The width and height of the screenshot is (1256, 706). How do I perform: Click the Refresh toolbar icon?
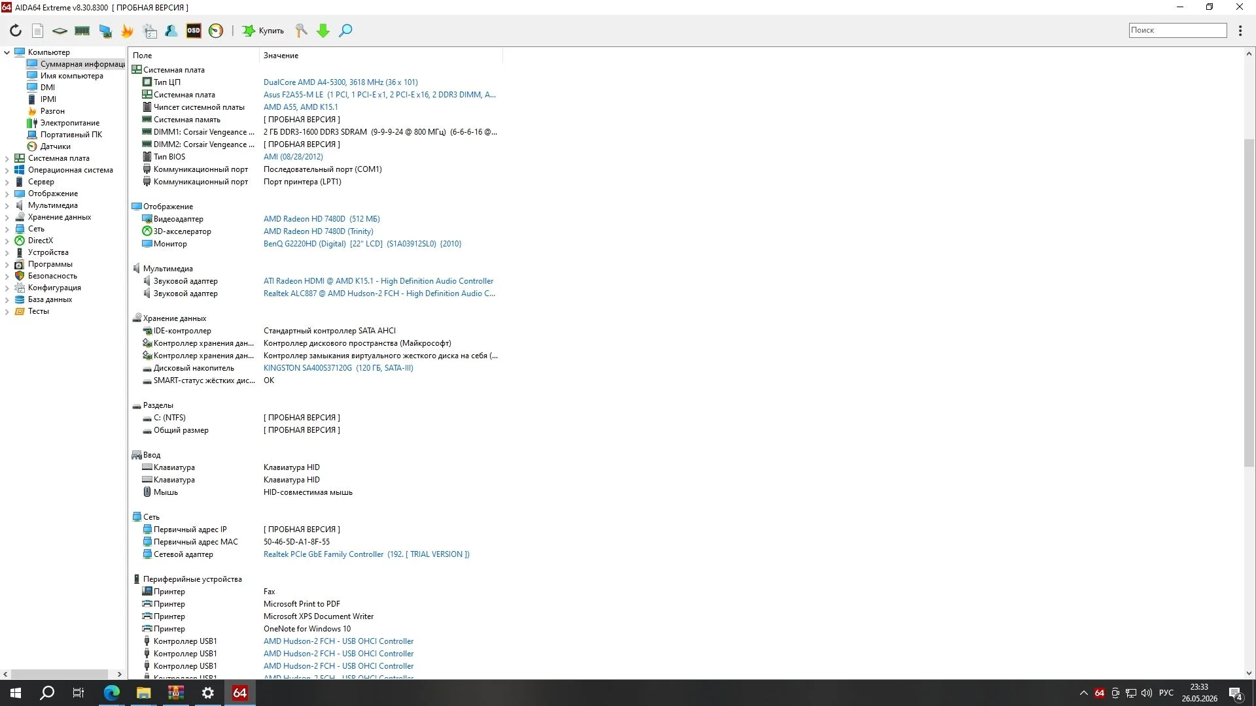tap(16, 31)
